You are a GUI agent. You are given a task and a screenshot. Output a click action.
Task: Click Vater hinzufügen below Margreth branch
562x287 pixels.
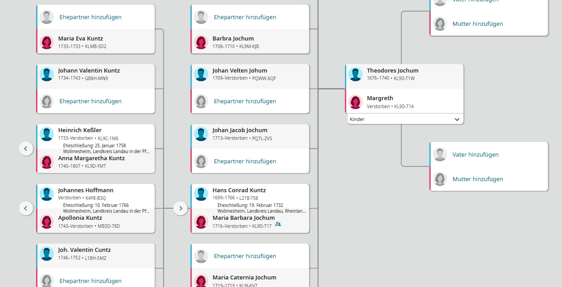point(476,154)
